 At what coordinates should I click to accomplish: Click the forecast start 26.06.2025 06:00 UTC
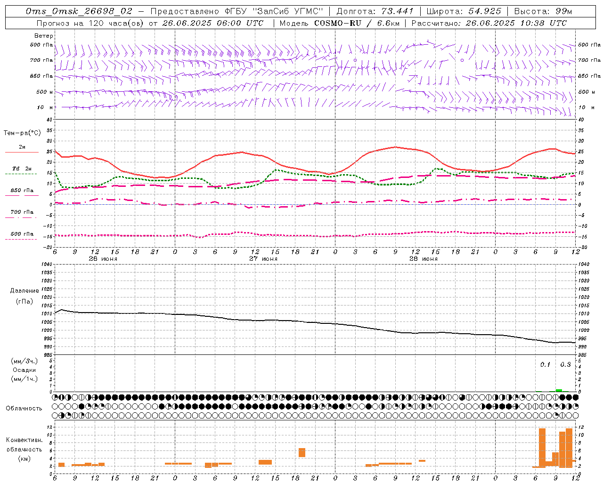point(213,23)
